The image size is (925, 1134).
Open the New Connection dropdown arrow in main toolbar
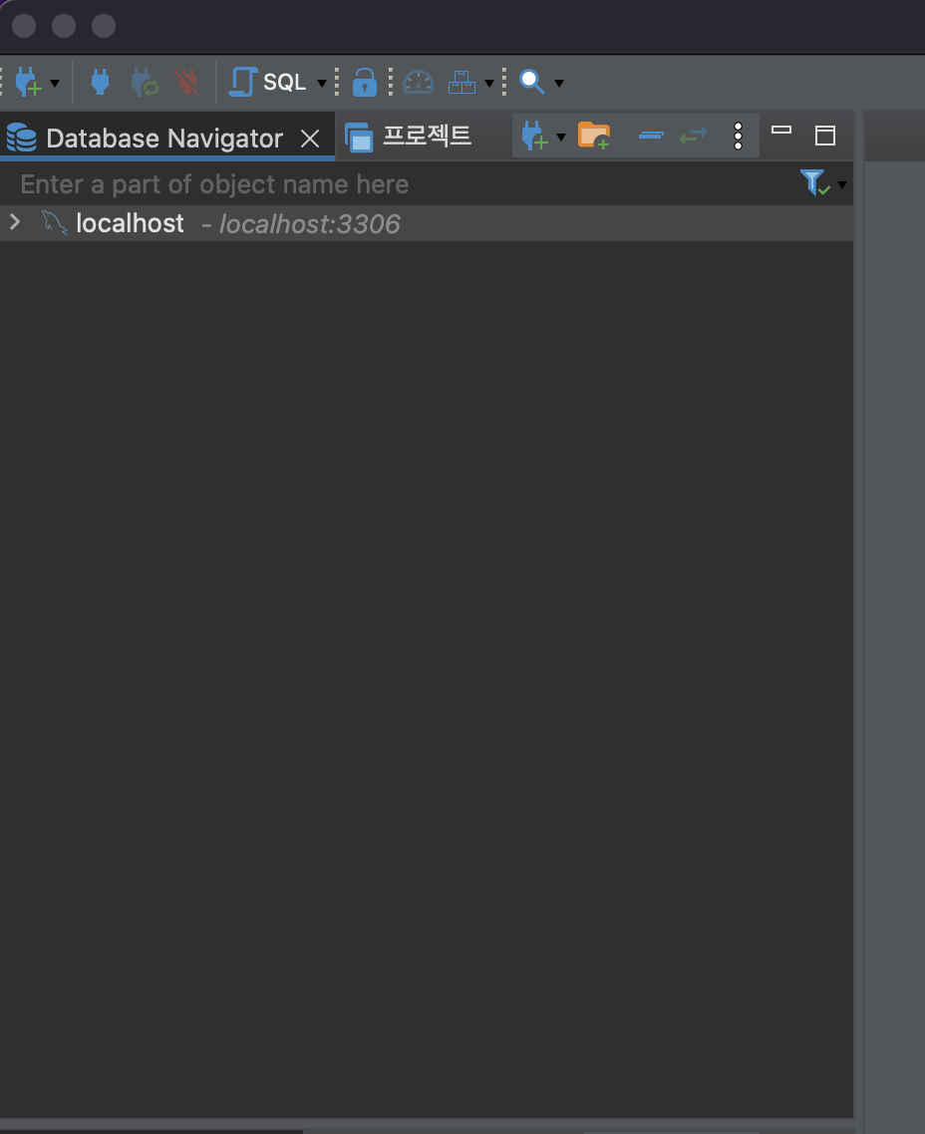point(55,83)
